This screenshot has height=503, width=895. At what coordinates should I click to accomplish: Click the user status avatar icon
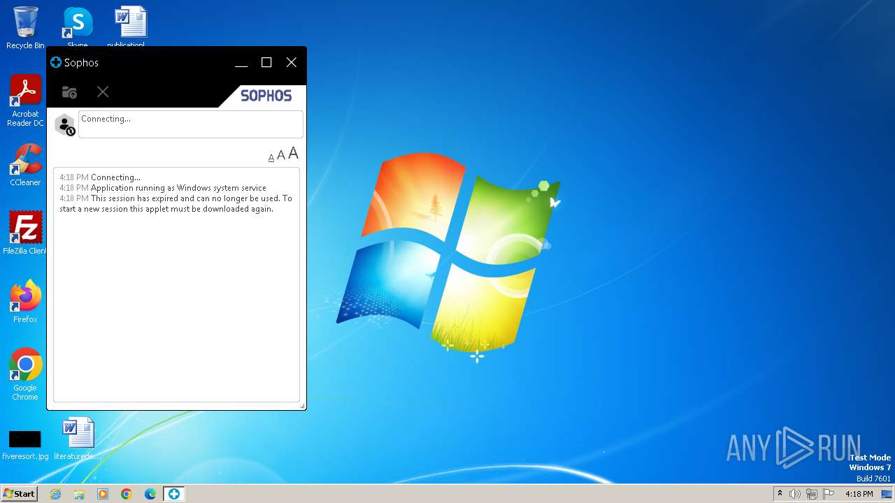click(65, 125)
